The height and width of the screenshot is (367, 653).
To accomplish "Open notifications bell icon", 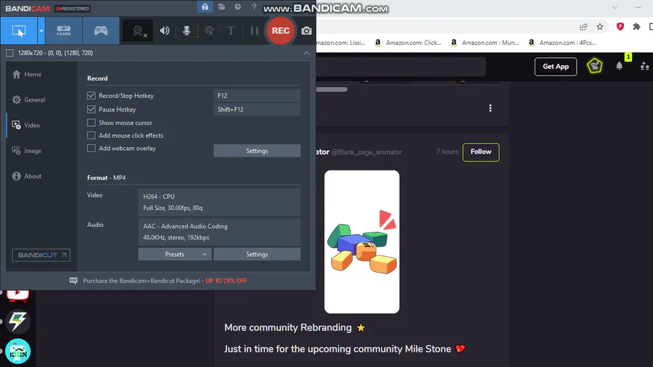I will point(620,66).
